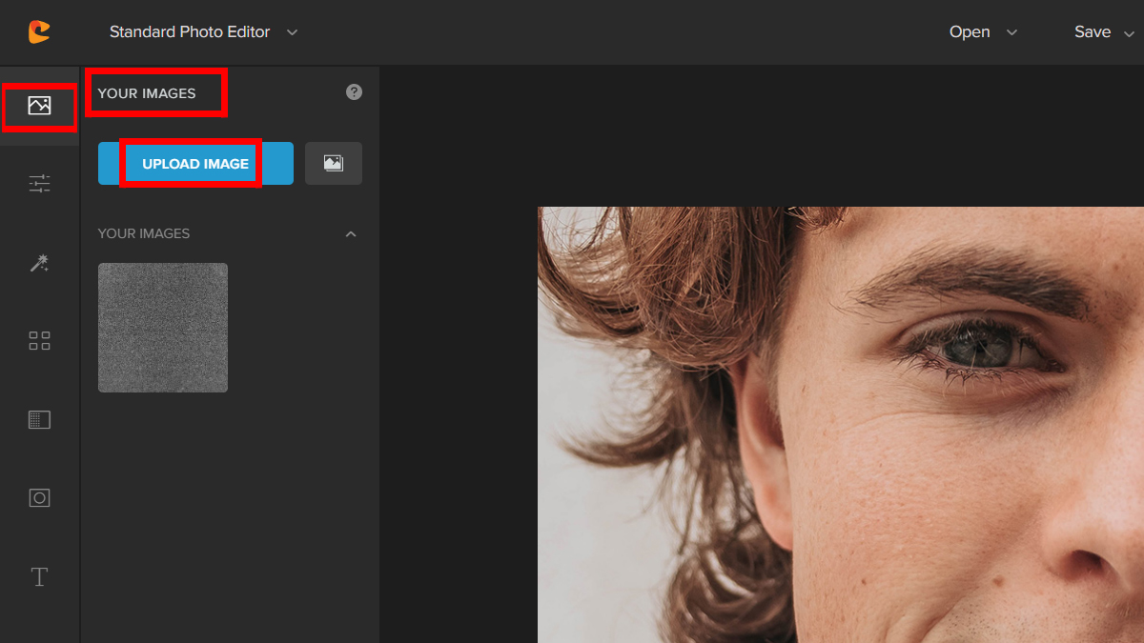Image resolution: width=1144 pixels, height=643 pixels.
Task: Open stock photos button beside Upload Image
Action: click(x=333, y=164)
